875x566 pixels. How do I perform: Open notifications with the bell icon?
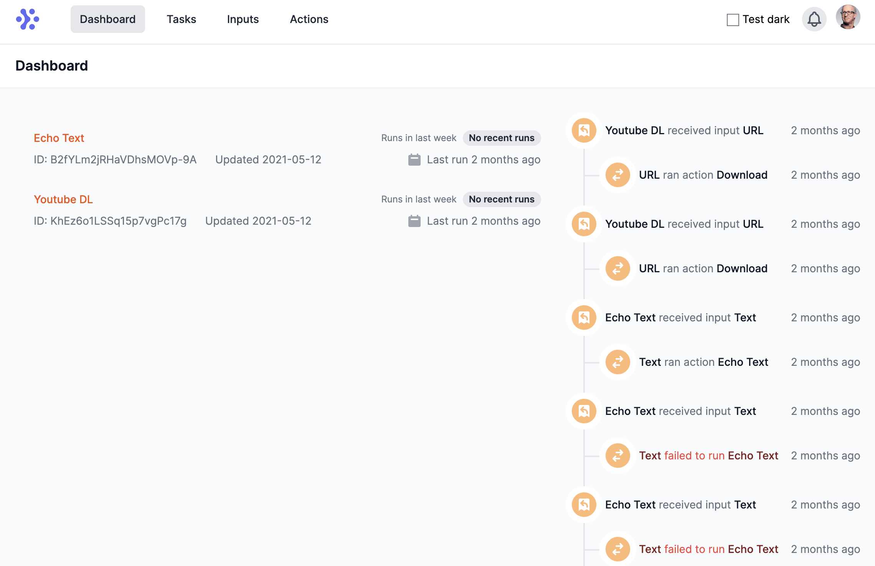[x=814, y=19]
